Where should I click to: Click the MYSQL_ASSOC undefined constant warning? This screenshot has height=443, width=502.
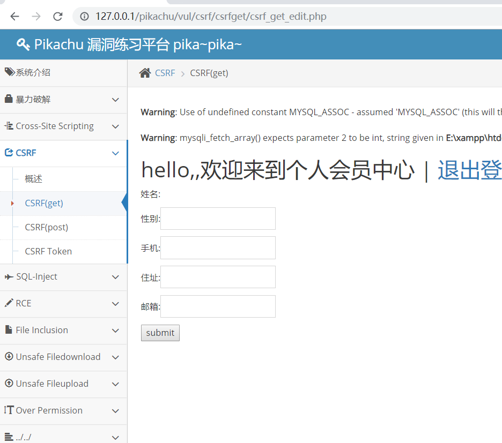click(321, 112)
